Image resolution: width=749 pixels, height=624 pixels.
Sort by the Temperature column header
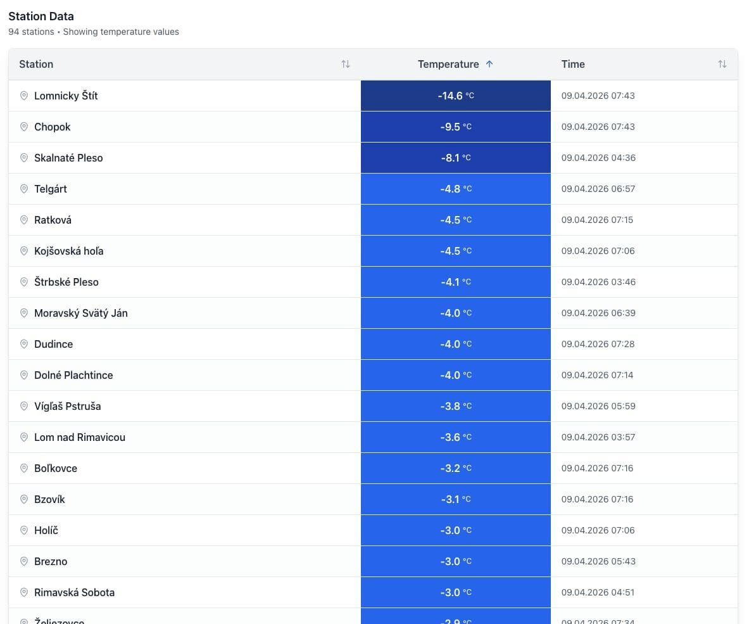point(448,64)
